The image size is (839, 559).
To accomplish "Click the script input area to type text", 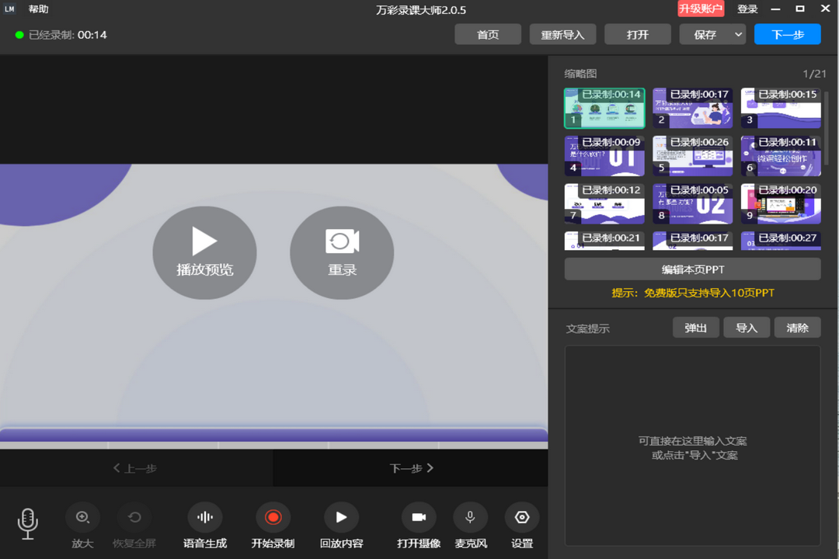I will click(x=691, y=445).
